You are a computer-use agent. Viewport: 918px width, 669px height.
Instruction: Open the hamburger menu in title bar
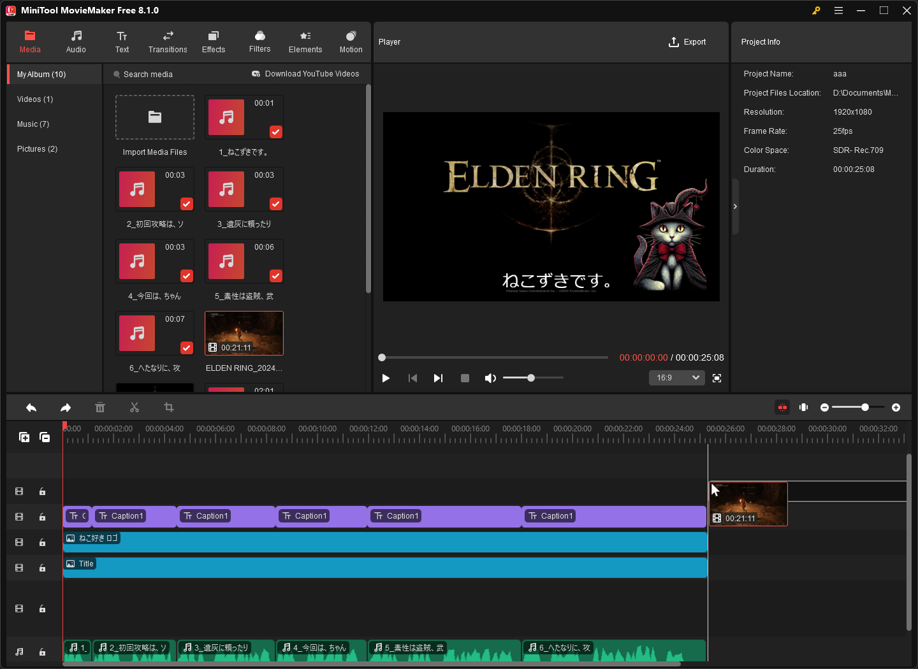pos(838,10)
